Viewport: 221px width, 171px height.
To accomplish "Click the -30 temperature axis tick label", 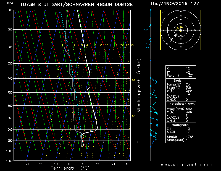I will coord(25,164).
